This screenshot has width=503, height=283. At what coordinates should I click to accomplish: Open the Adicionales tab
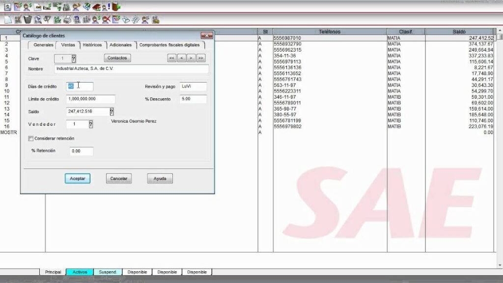pyautogui.click(x=121, y=45)
